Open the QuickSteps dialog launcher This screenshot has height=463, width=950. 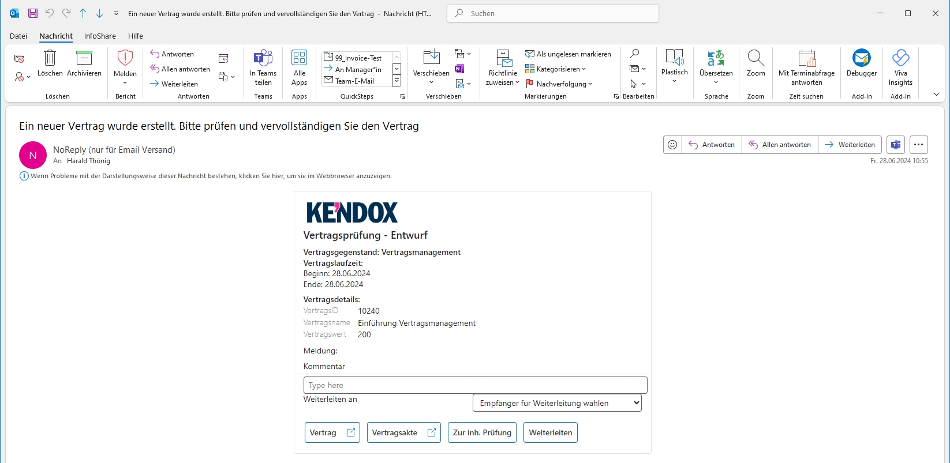[403, 97]
